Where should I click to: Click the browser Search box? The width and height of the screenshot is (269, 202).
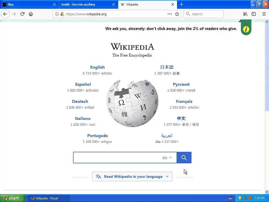(x=204, y=14)
